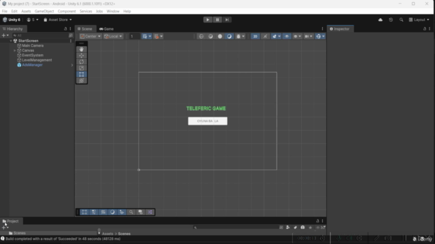This screenshot has height=244, width=435.
Task: Toggle scene lighting button
Action: coord(265,36)
